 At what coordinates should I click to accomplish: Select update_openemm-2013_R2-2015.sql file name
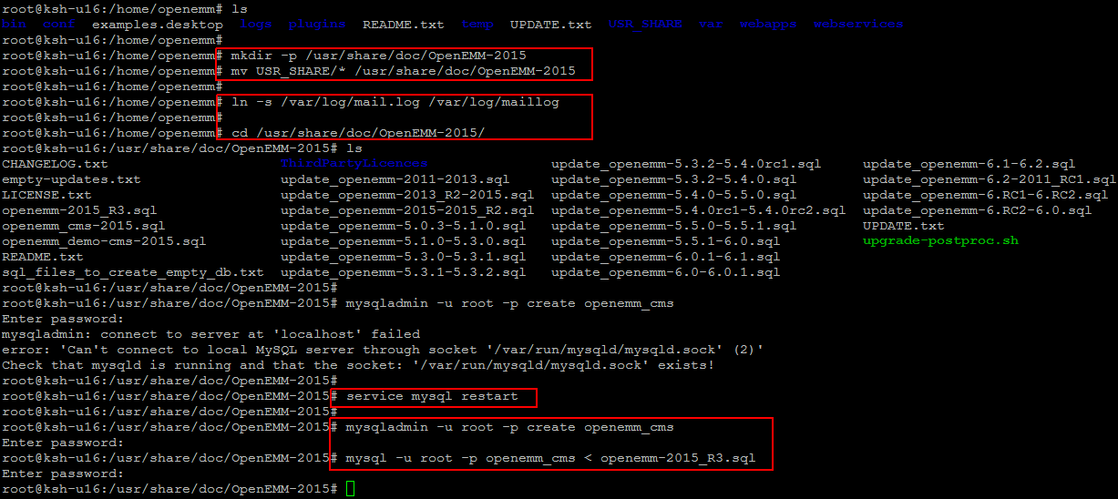(407, 195)
